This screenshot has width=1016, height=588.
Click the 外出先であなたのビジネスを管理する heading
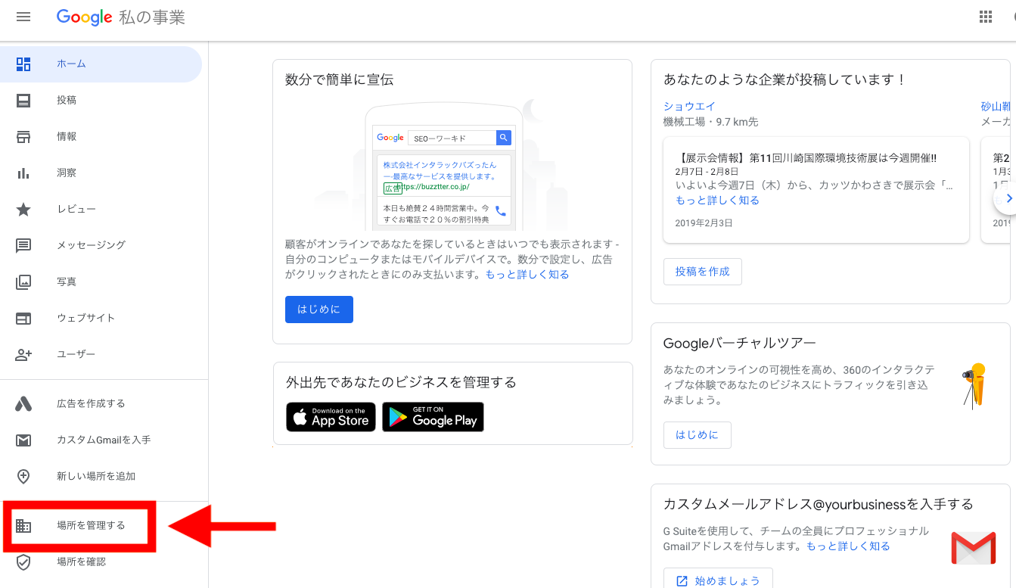(x=401, y=382)
